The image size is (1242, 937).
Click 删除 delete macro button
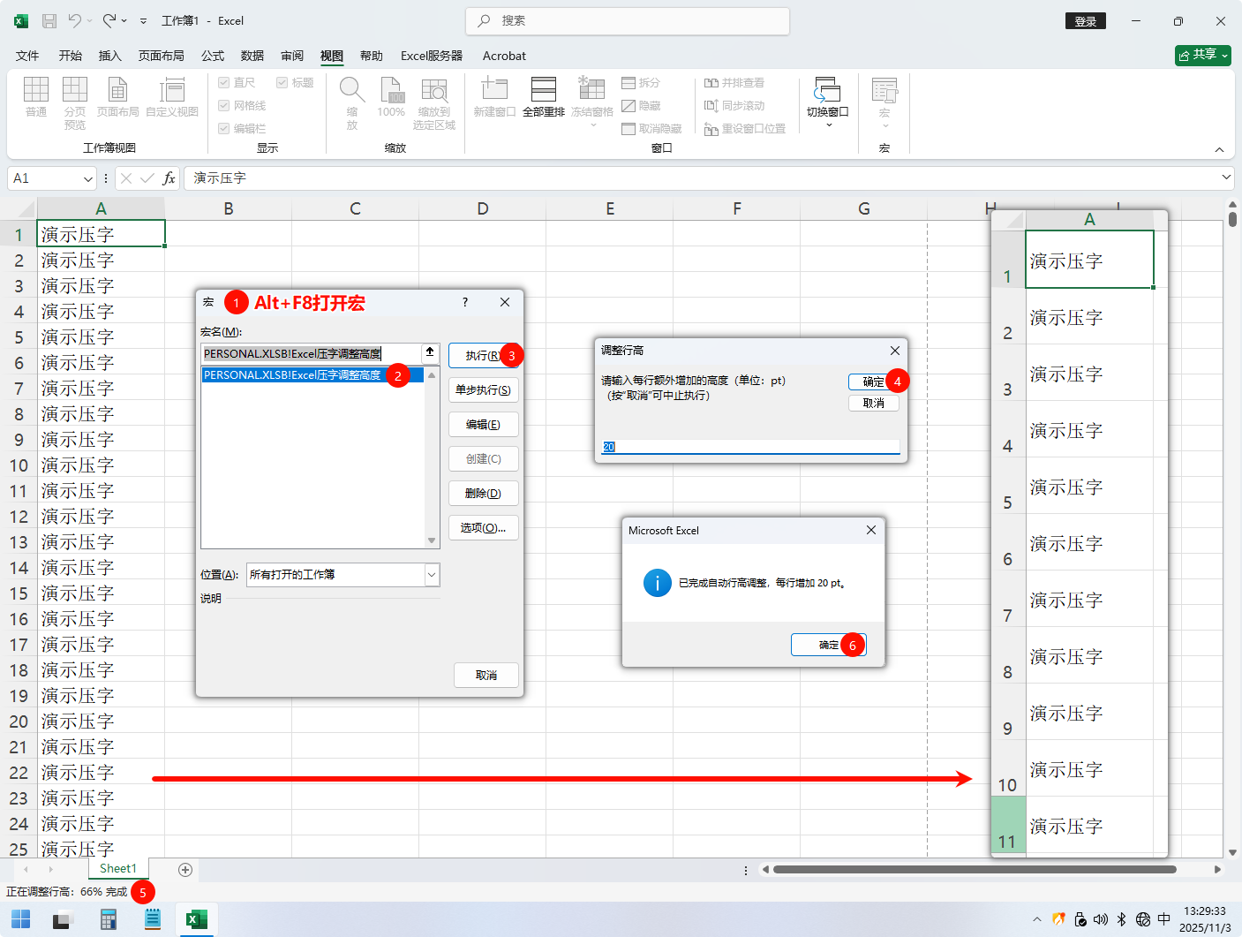(x=484, y=494)
